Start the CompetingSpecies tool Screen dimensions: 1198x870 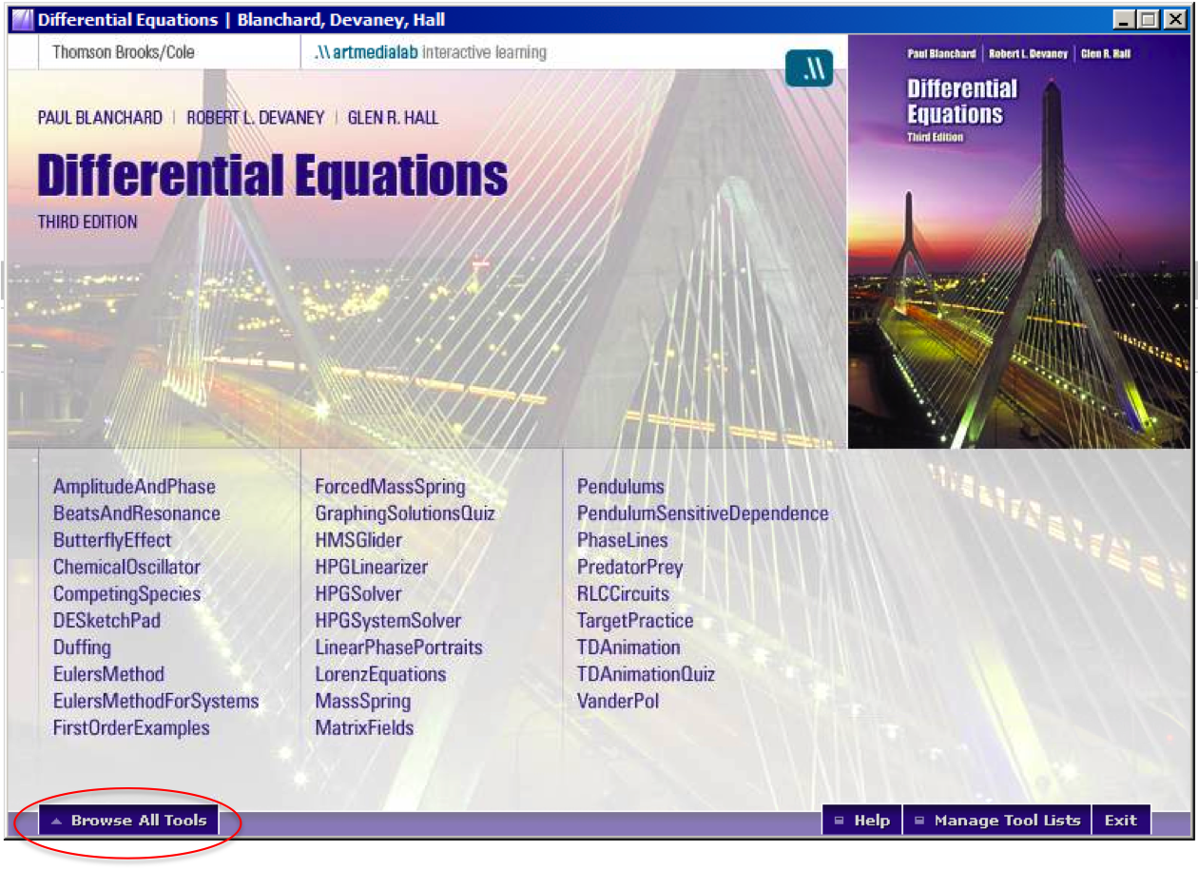click(127, 594)
